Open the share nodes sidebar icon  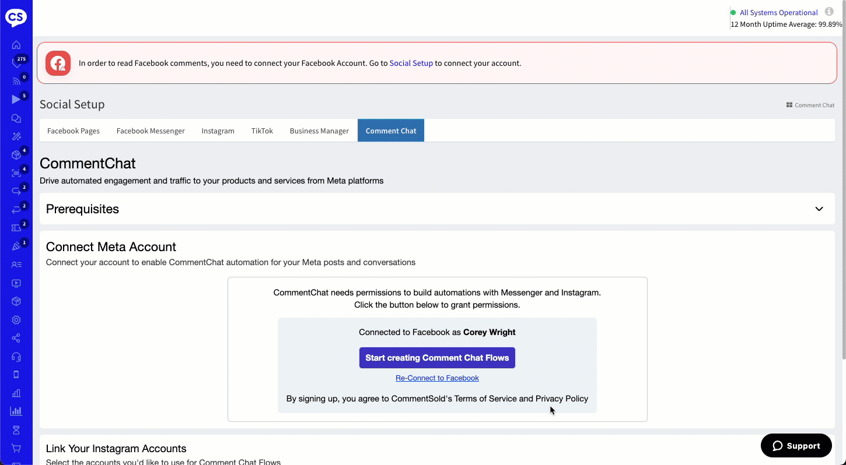click(x=16, y=338)
